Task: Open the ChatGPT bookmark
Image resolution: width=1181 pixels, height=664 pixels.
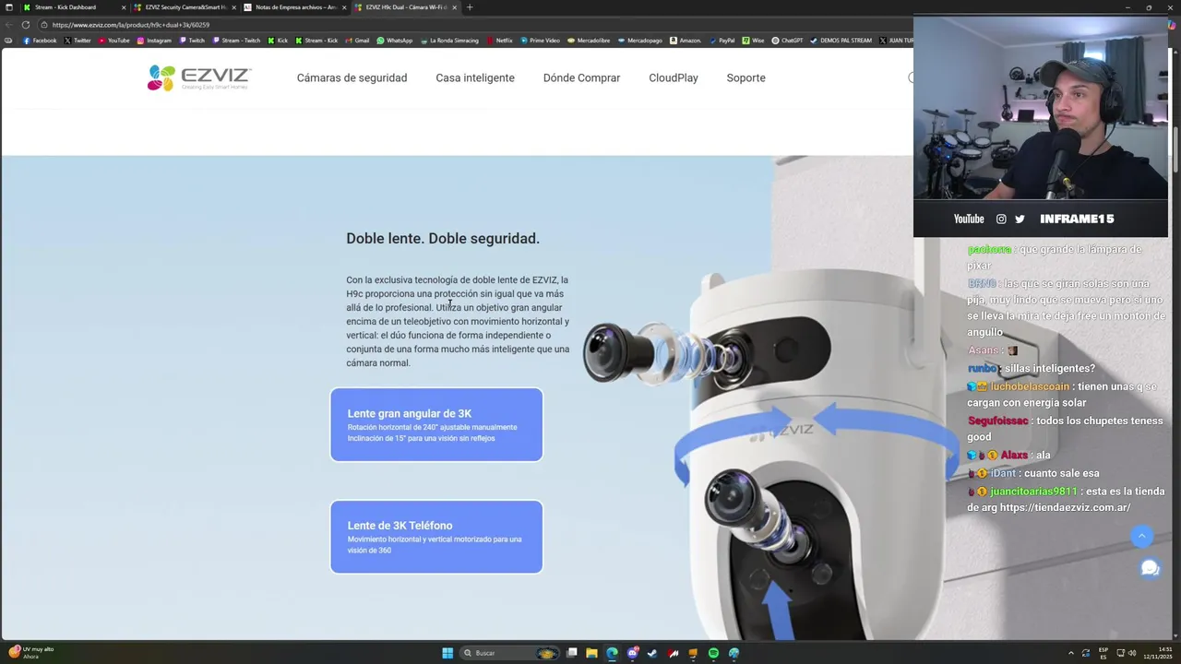Action: [787, 41]
